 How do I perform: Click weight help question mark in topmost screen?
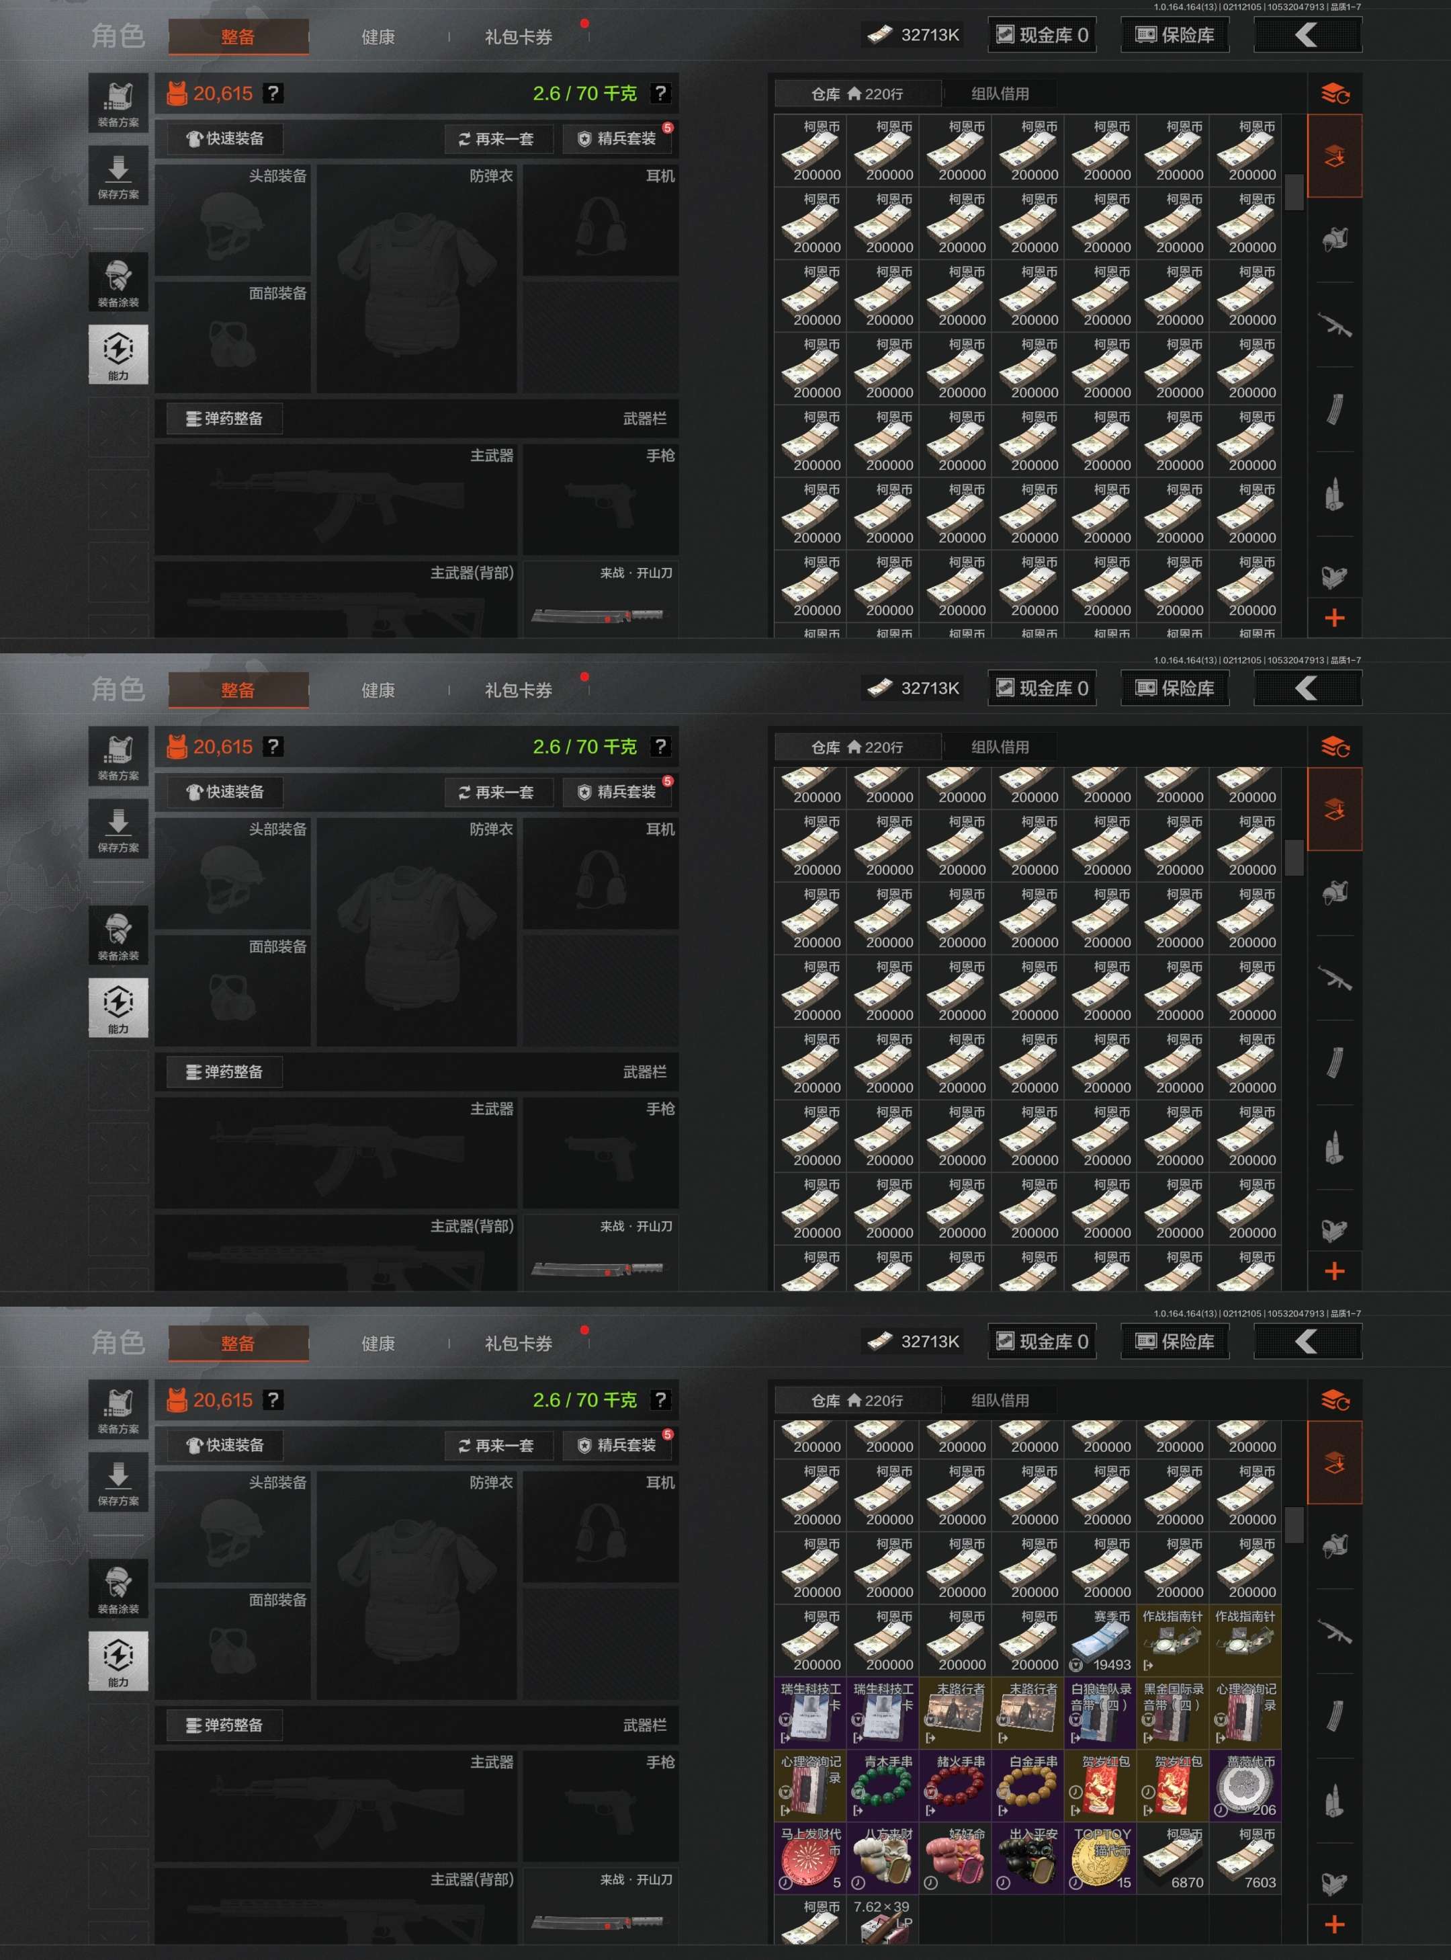click(x=660, y=93)
